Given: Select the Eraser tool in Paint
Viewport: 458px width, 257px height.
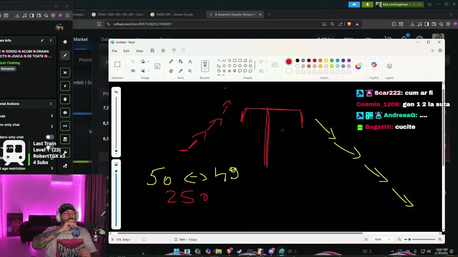Looking at the screenshot, I should (171, 71).
